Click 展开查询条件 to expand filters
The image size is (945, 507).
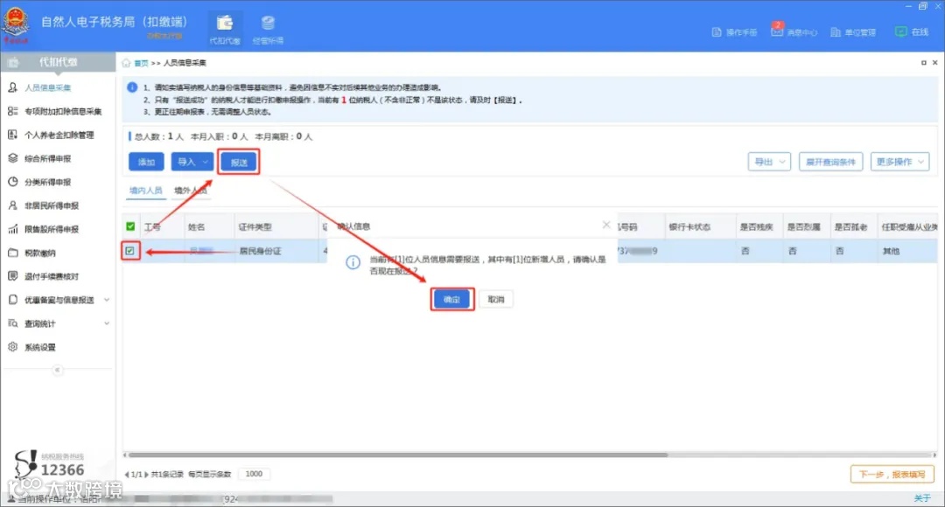point(830,162)
